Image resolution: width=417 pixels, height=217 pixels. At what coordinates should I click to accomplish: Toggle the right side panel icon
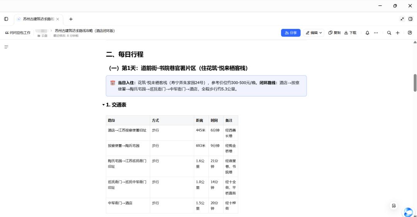click(410, 19)
